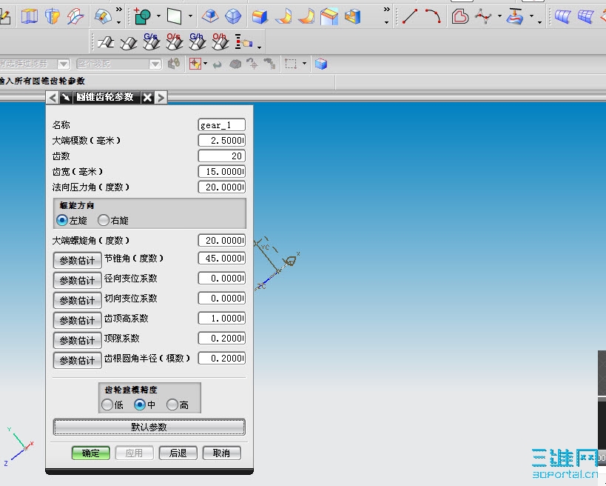Open the blue G/s gear tool
Image resolution: width=606 pixels, height=486 pixels.
tap(151, 41)
